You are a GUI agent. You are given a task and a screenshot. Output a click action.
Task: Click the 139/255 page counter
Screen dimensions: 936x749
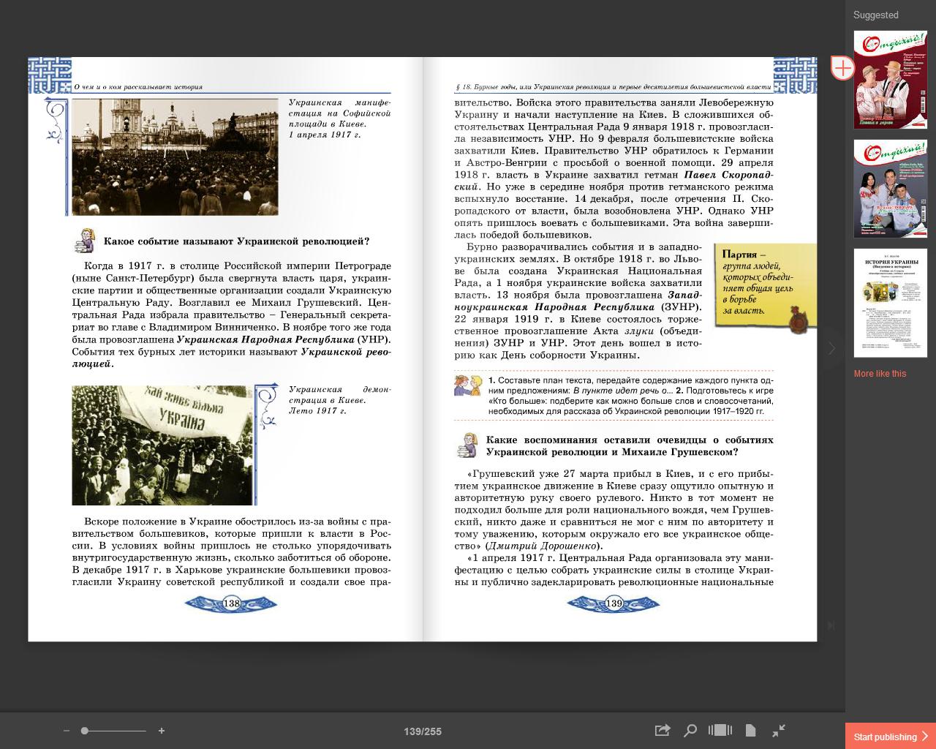click(x=423, y=731)
